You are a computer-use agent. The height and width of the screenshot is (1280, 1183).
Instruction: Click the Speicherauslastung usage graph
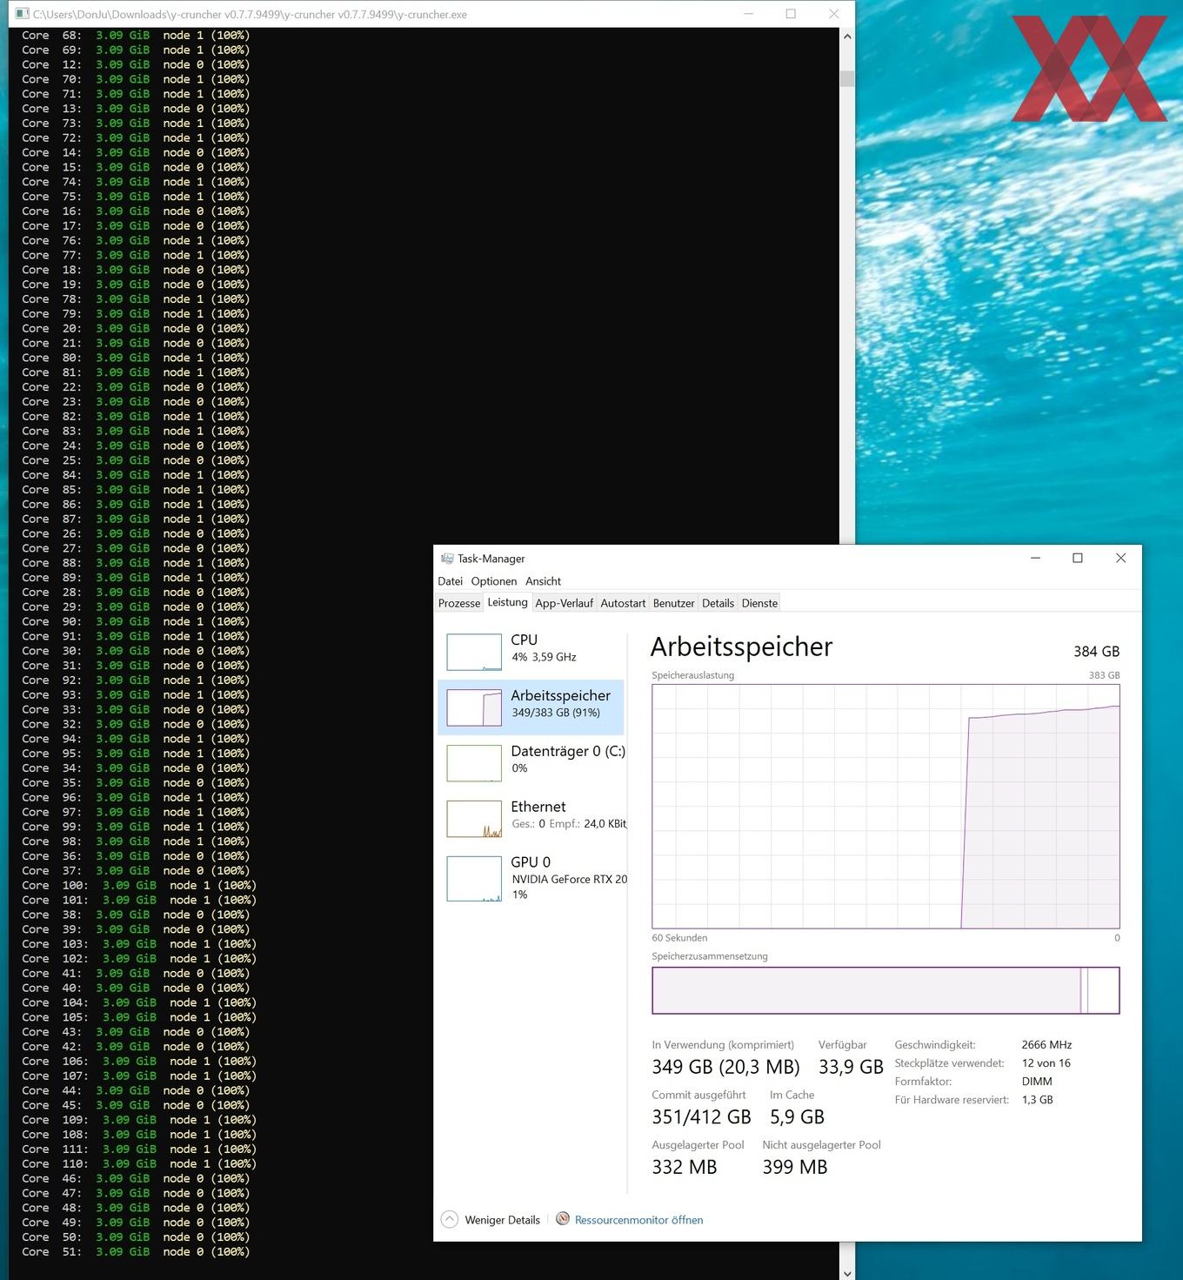(886, 807)
